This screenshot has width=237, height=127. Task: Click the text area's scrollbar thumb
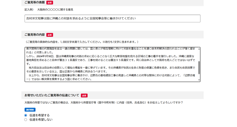click(x=199, y=67)
